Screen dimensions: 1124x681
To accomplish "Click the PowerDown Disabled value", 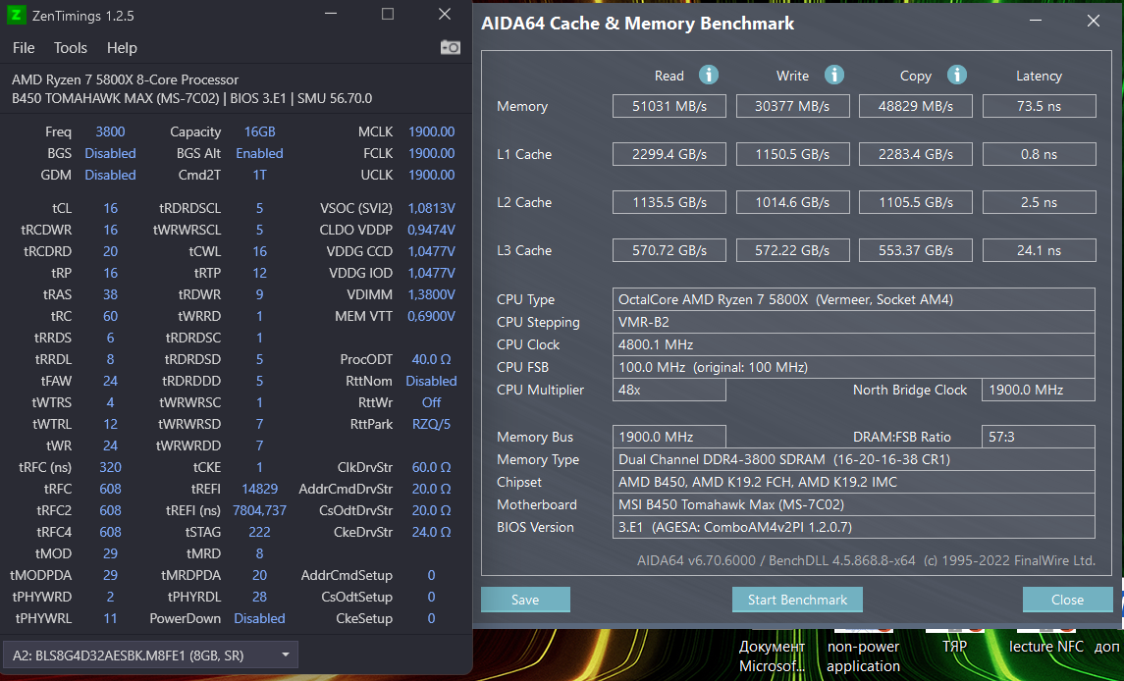I will pyautogui.click(x=259, y=618).
